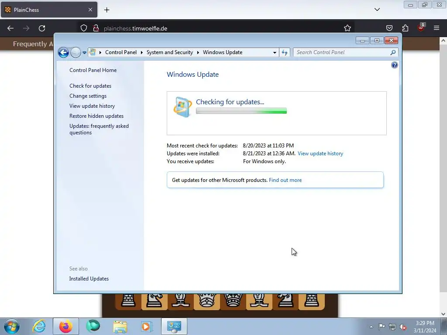Select Windows Update breadcrumb
Screen dimensions: 447x335
[223, 52]
